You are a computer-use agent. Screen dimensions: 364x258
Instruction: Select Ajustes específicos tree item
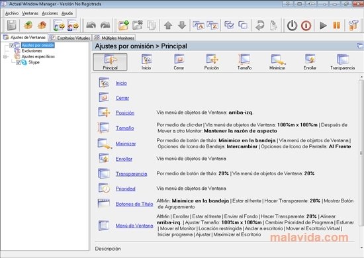click(x=38, y=57)
